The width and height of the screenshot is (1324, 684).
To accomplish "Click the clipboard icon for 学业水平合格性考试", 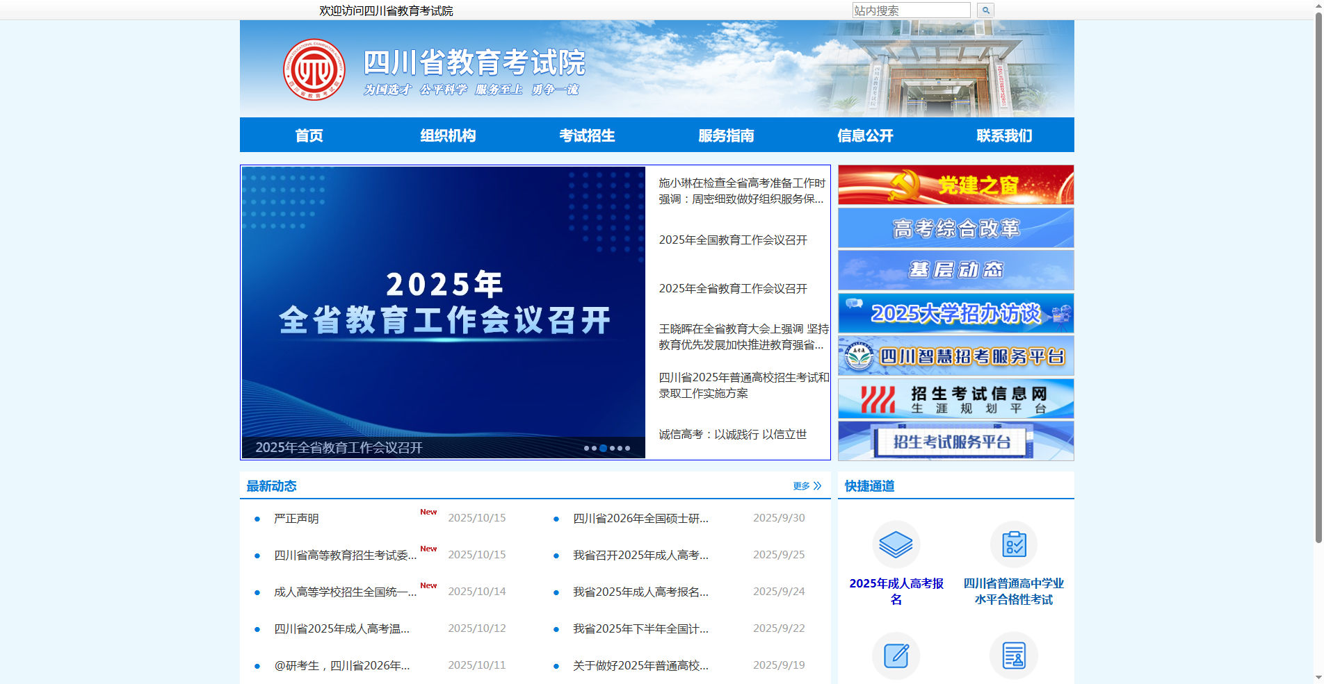I will 1014,544.
